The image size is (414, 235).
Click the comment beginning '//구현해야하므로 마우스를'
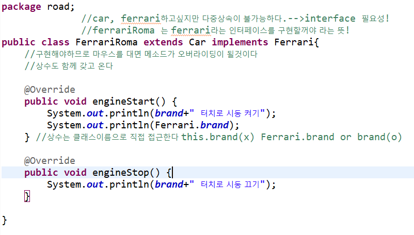pyautogui.click(x=141, y=54)
